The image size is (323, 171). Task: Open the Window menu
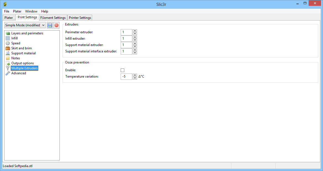click(31, 11)
